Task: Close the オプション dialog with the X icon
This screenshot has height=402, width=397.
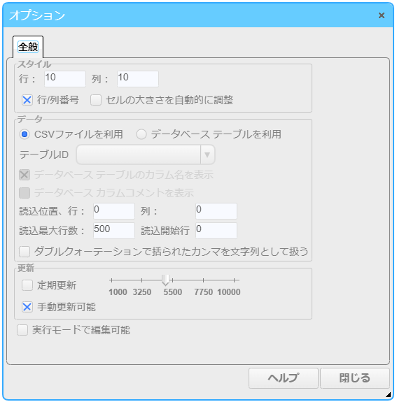Action: (382, 15)
